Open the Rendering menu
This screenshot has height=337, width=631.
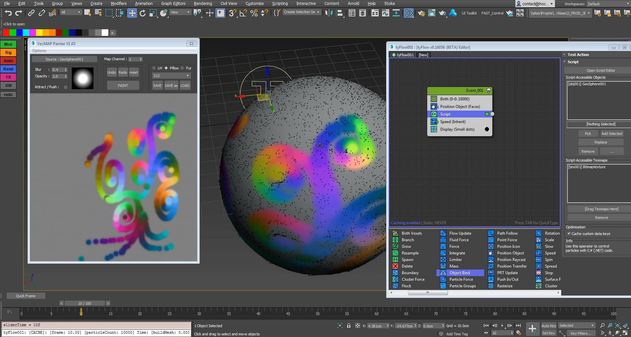click(x=203, y=4)
